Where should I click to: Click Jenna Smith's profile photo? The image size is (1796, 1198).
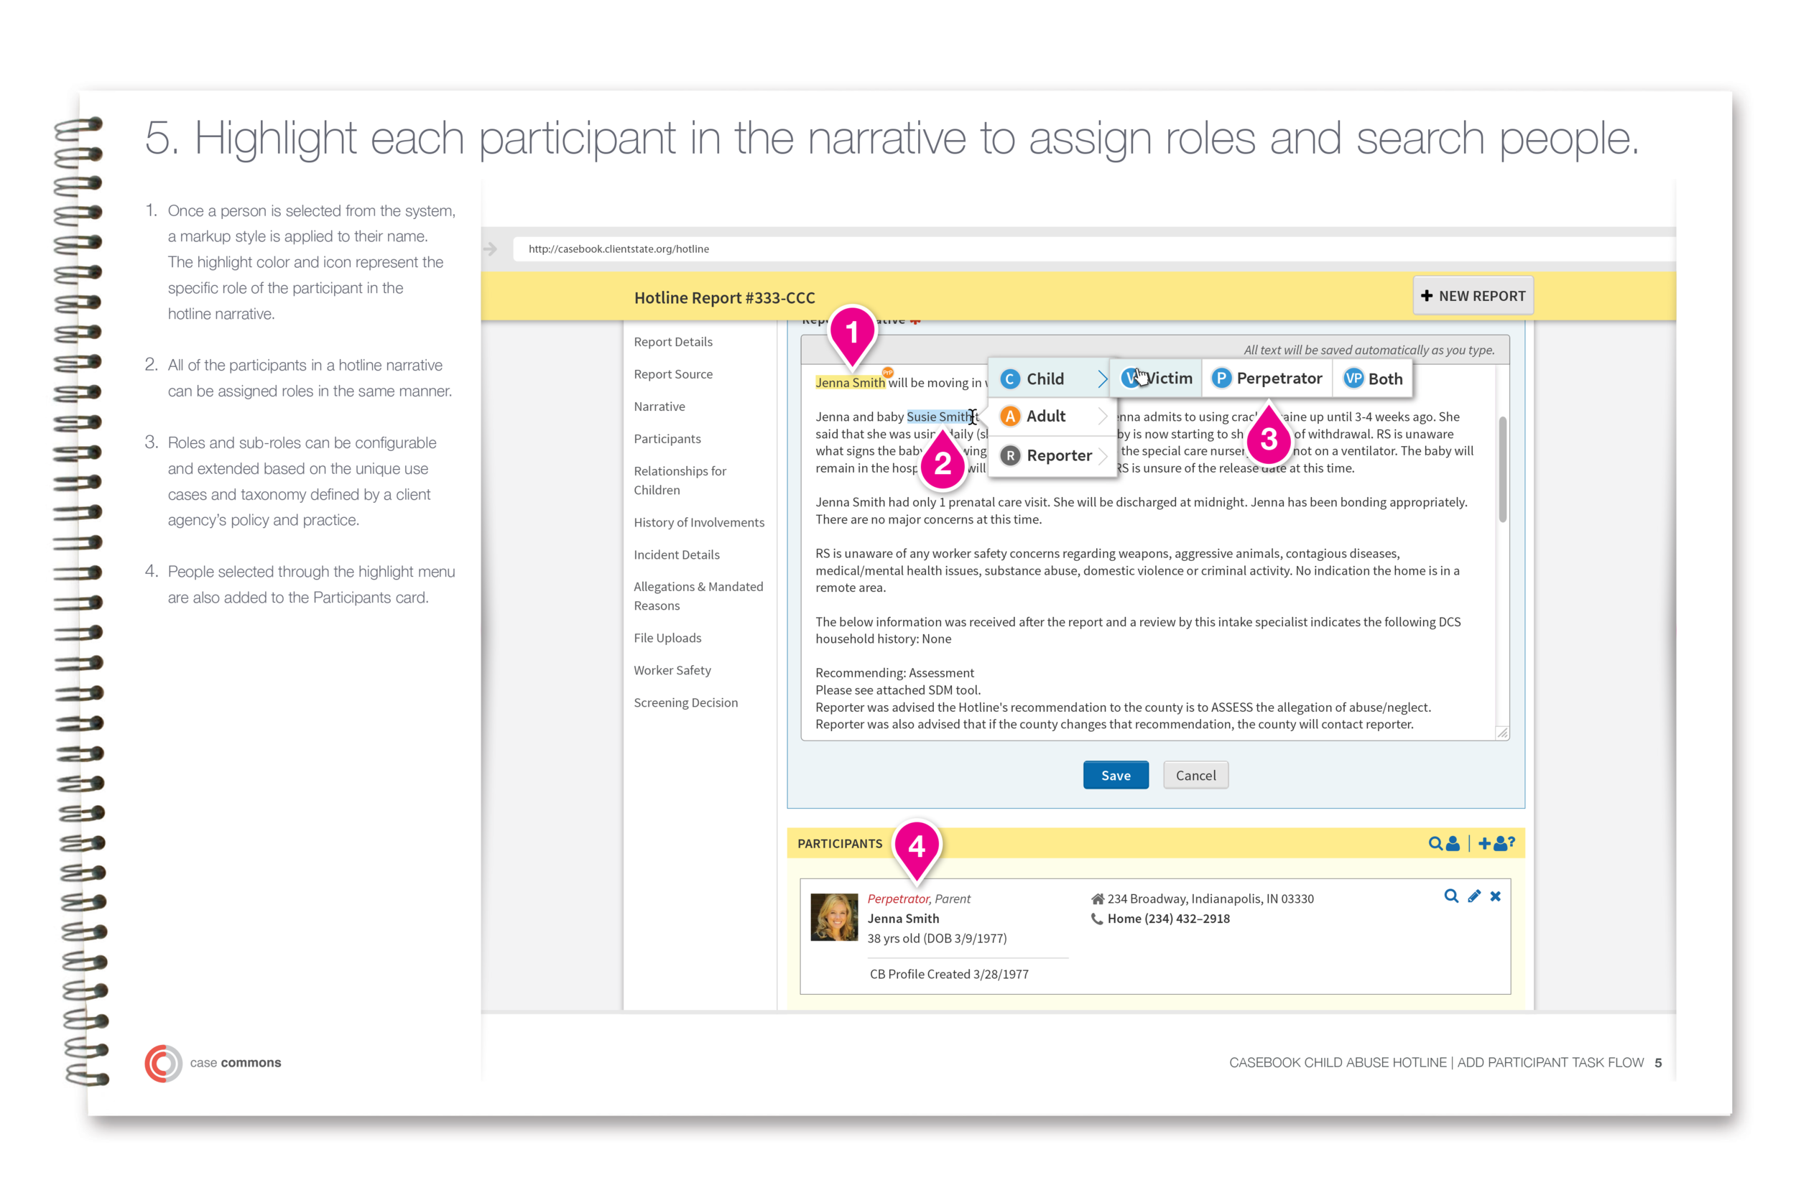point(834,917)
